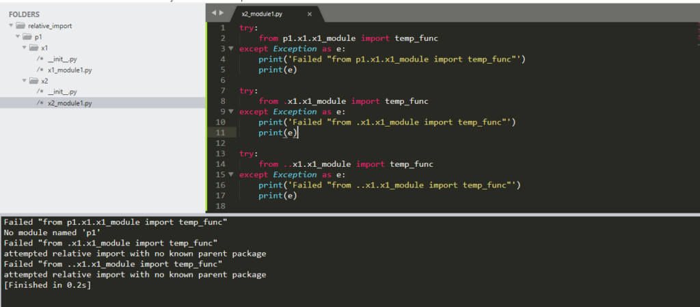This screenshot has height=307, width=700.
Task: Collapse the p1 folder disclosure arrow
Action: pyautogui.click(x=18, y=37)
